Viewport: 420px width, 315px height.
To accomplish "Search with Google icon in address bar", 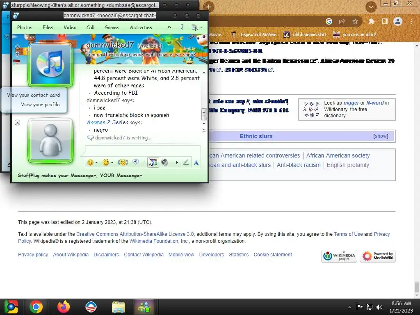I will (329, 21).
